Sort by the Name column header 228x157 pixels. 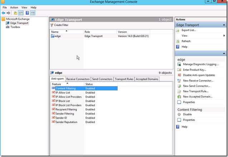67,32
